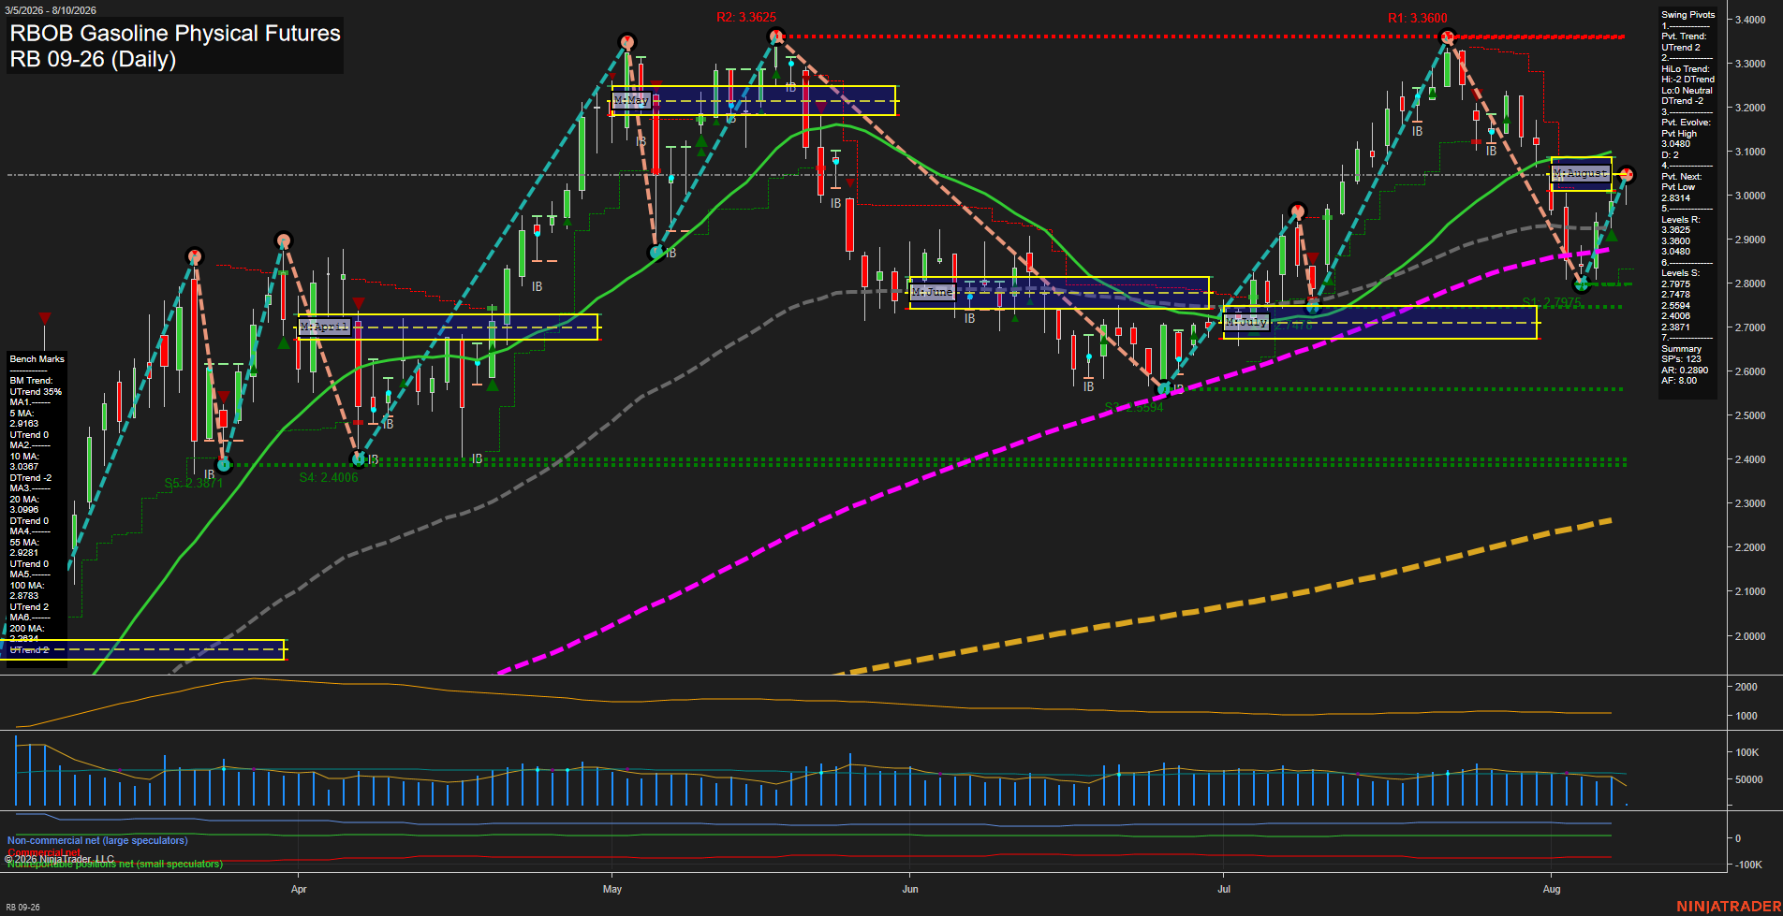Click the NINJATRADER logo in the bottom corner

[1729, 907]
